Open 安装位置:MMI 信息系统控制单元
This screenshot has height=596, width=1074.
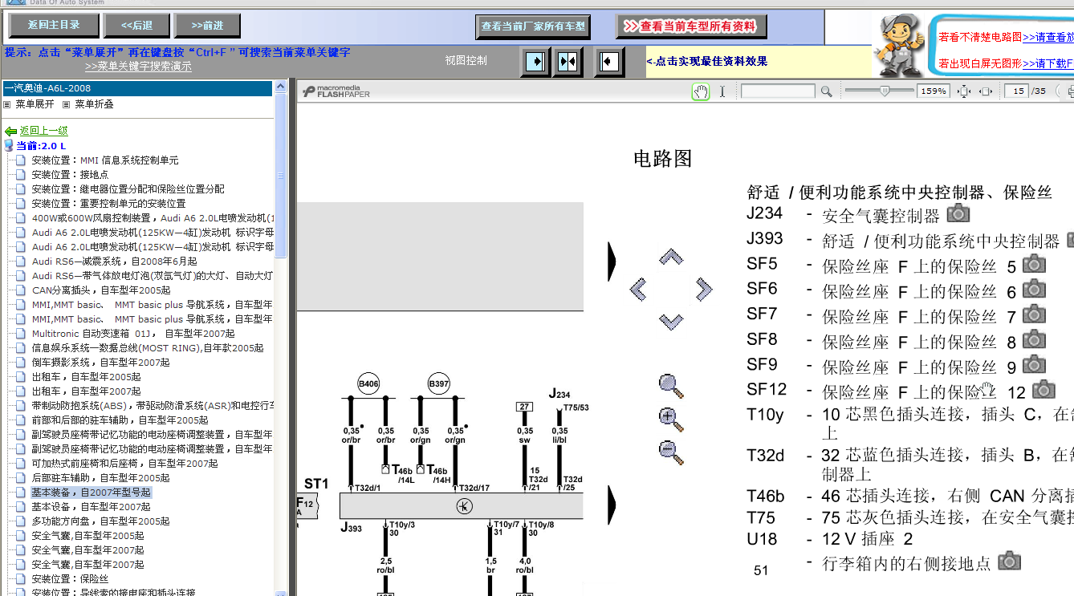point(105,160)
